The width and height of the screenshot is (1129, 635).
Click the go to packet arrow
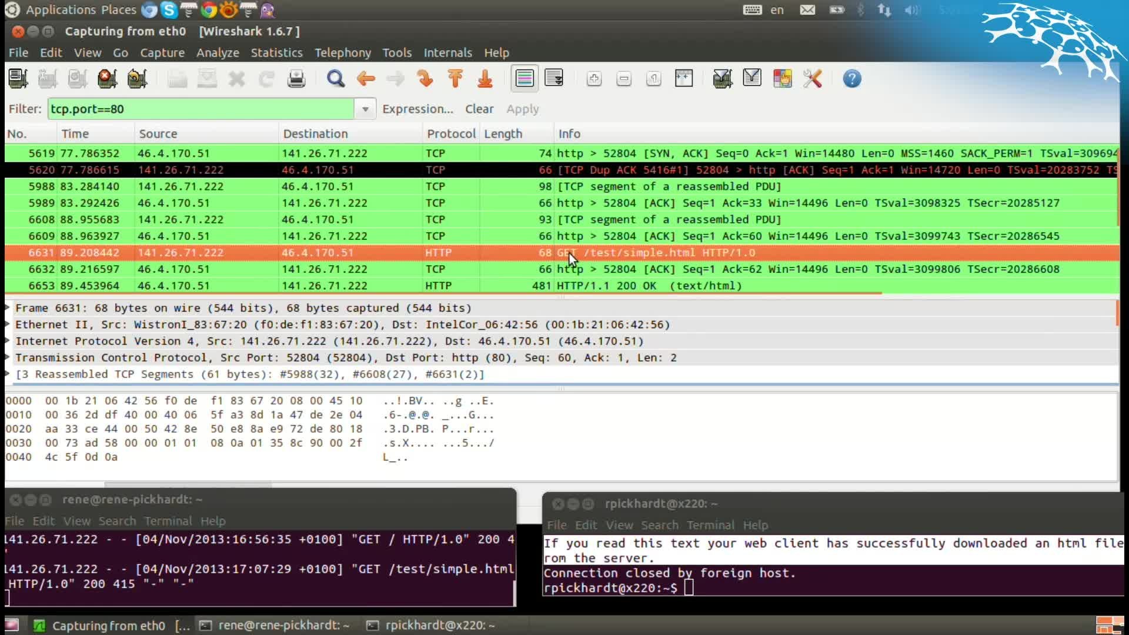425,78
